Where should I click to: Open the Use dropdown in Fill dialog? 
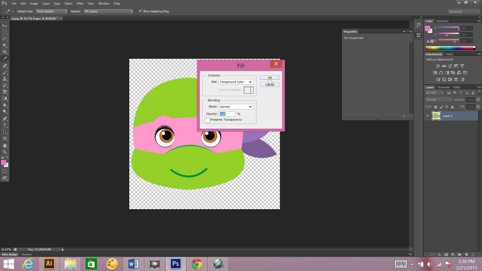[x=236, y=82]
